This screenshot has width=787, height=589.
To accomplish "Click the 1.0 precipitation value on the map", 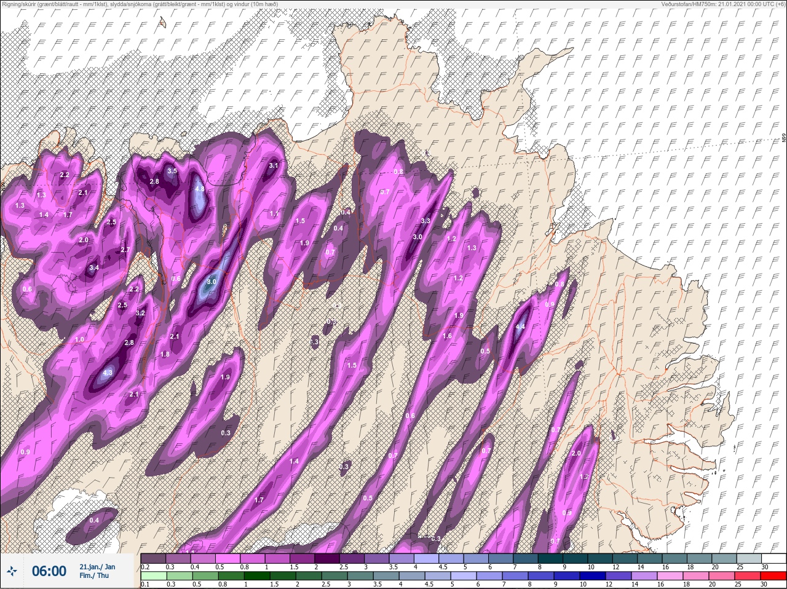I will pyautogui.click(x=79, y=340).
